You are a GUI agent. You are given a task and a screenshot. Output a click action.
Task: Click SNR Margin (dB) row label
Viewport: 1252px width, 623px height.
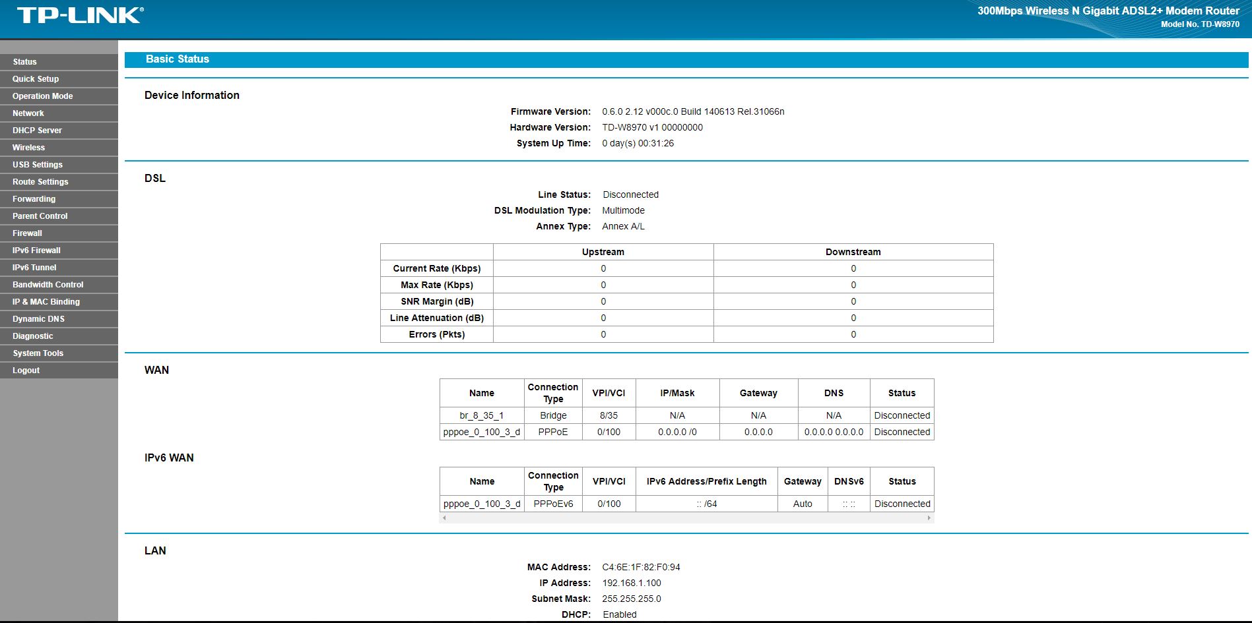point(436,301)
